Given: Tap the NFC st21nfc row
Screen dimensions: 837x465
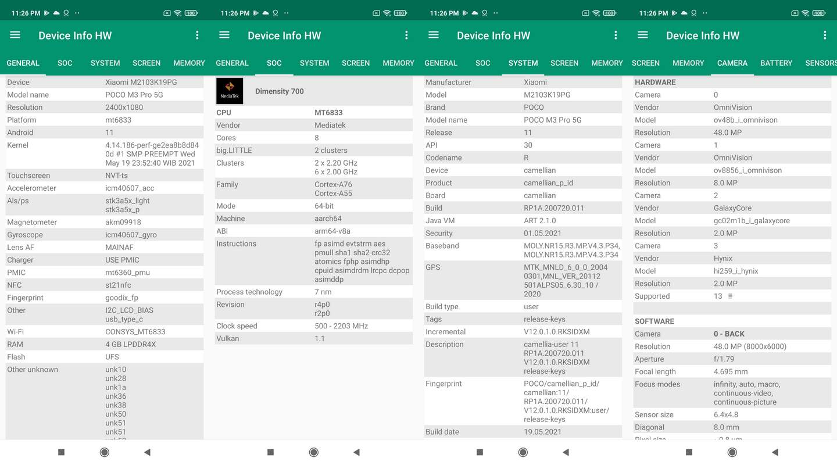Looking at the screenshot, I should click(105, 285).
